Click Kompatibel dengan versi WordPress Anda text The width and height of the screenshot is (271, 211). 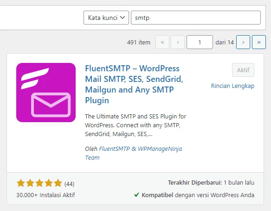(x=198, y=195)
